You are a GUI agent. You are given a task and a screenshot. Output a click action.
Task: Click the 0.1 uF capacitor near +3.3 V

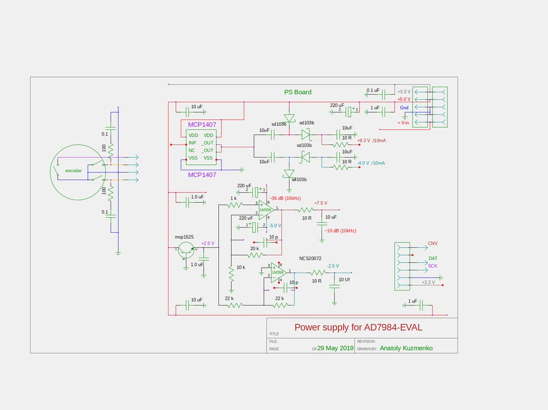point(384,95)
